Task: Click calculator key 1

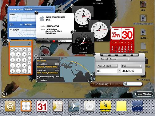Action: 13,66
